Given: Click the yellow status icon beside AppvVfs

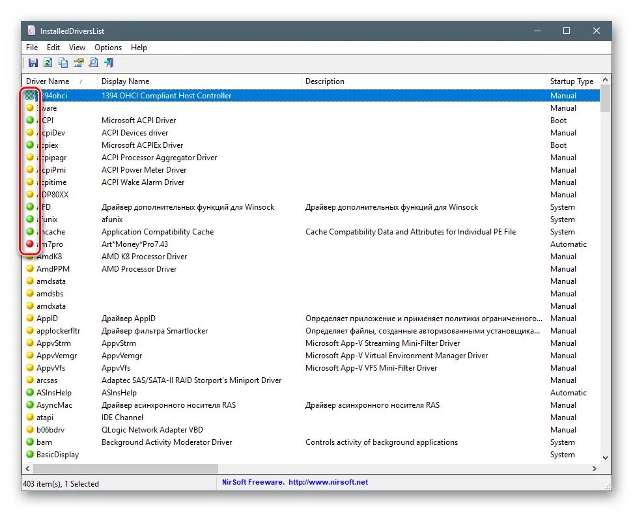Looking at the screenshot, I should point(30,368).
